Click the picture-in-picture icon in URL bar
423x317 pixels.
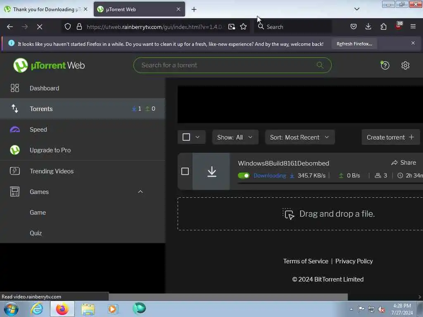click(231, 27)
